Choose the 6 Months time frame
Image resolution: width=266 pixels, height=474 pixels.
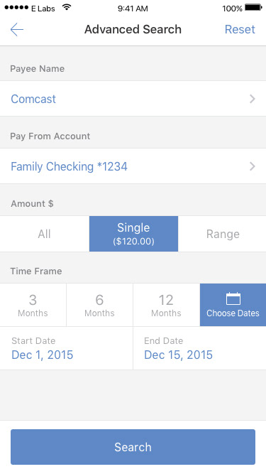(x=99, y=305)
